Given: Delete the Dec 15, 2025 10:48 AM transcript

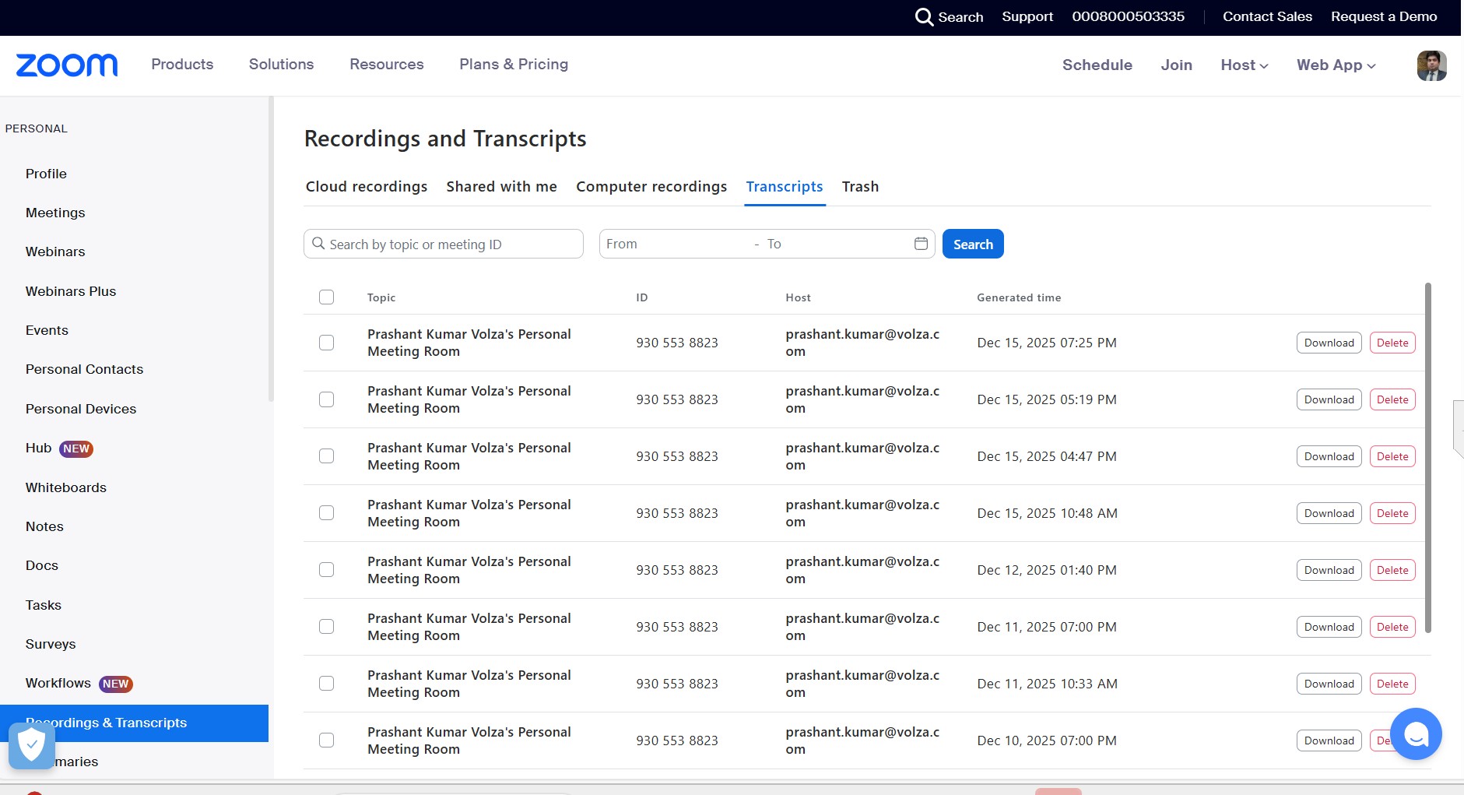Looking at the screenshot, I should [1392, 513].
